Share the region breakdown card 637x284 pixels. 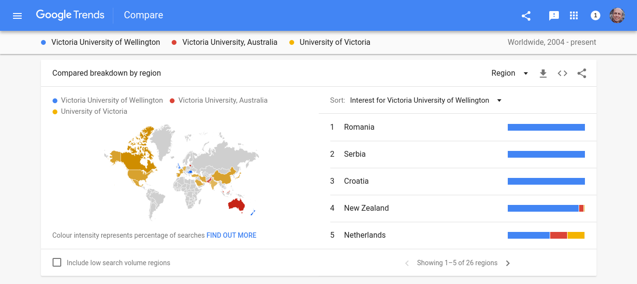tap(582, 73)
